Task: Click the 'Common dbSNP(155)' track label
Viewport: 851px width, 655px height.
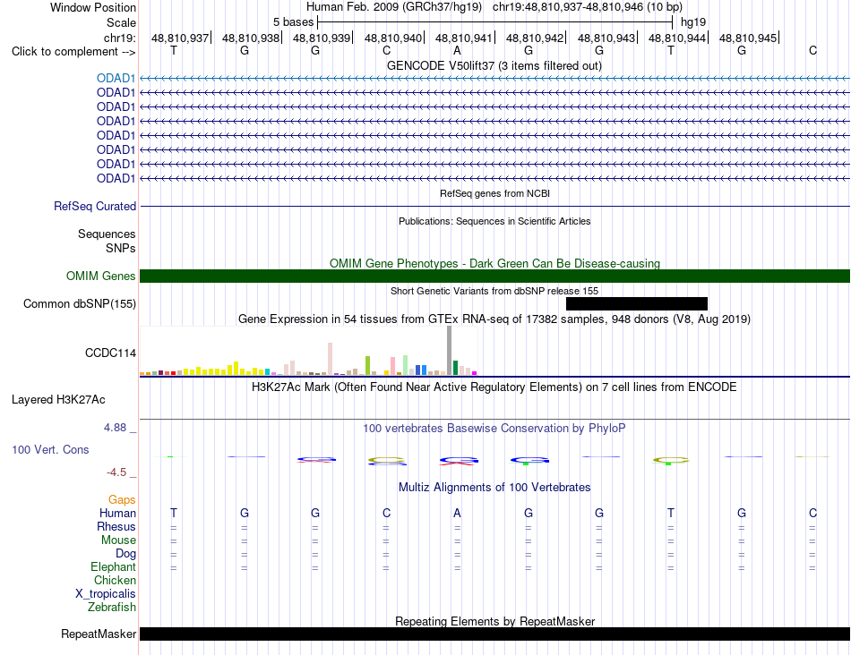Action: [x=79, y=303]
